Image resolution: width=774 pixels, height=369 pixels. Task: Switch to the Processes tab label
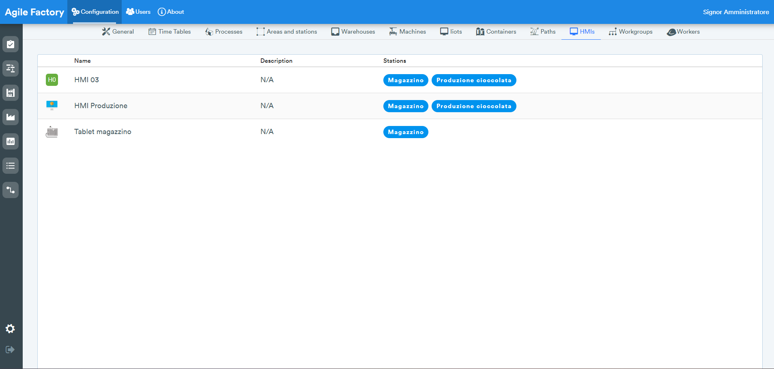pyautogui.click(x=229, y=32)
